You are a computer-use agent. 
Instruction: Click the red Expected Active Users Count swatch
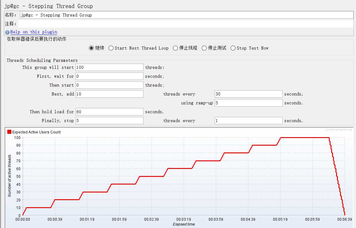[x=9, y=132]
